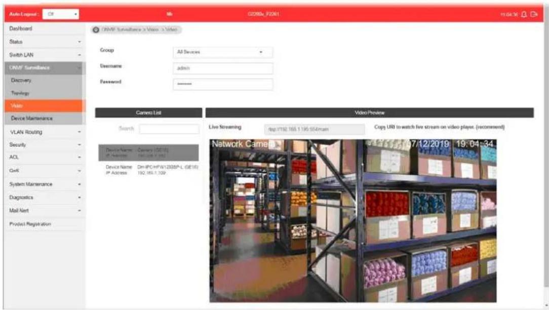Open the Group All Devices dropdown
Screen dimensions: 549x310
[223, 52]
